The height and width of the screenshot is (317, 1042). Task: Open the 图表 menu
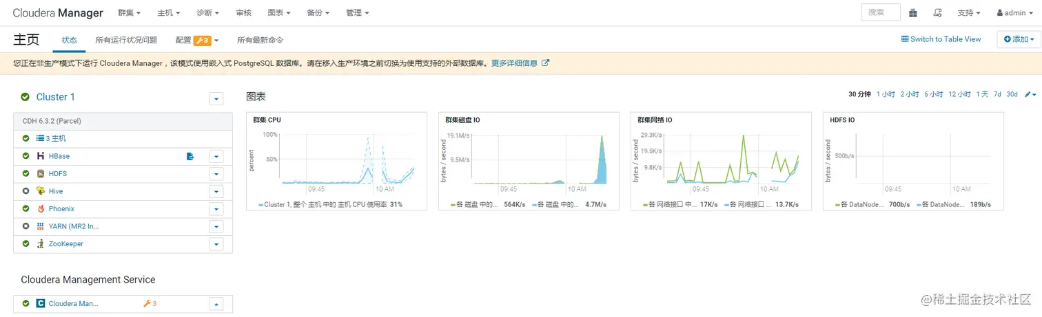click(x=279, y=13)
